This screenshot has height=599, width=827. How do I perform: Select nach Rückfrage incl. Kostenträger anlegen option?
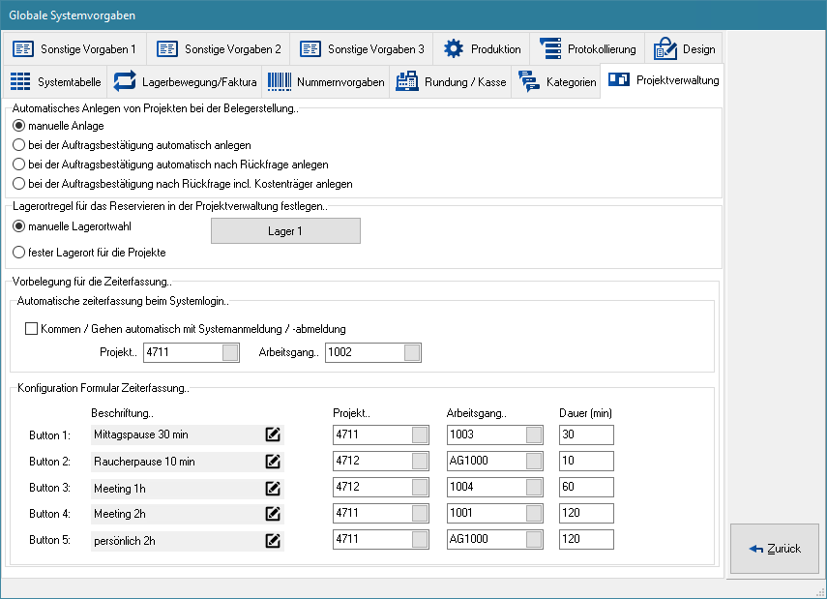(x=19, y=184)
